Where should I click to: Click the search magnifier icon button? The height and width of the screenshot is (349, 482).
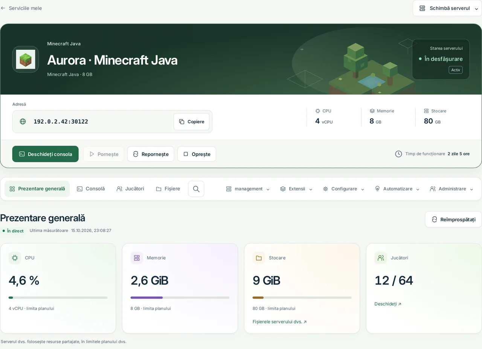196,189
